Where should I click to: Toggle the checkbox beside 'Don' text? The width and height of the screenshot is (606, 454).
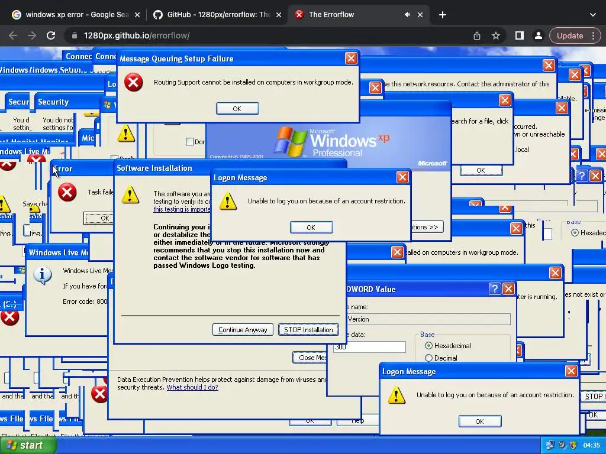click(189, 142)
